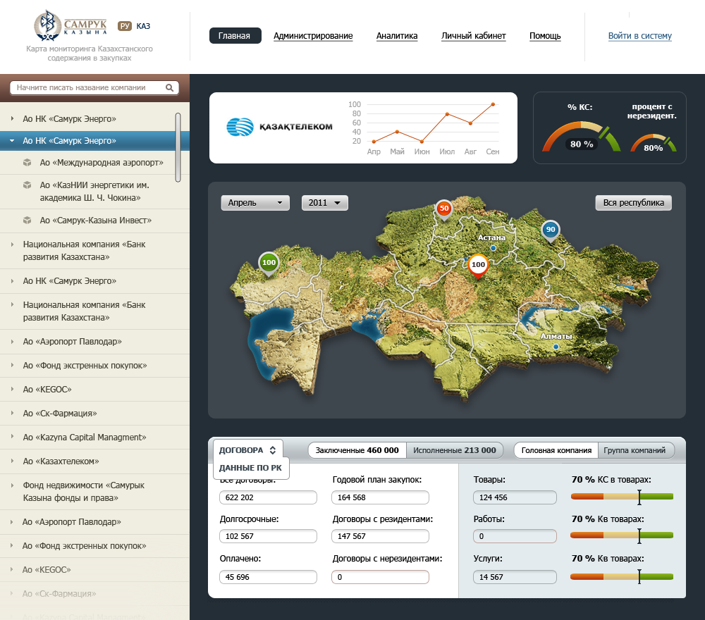Click the orange map pin labeled 100
The width and height of the screenshot is (705, 620).
(x=478, y=266)
